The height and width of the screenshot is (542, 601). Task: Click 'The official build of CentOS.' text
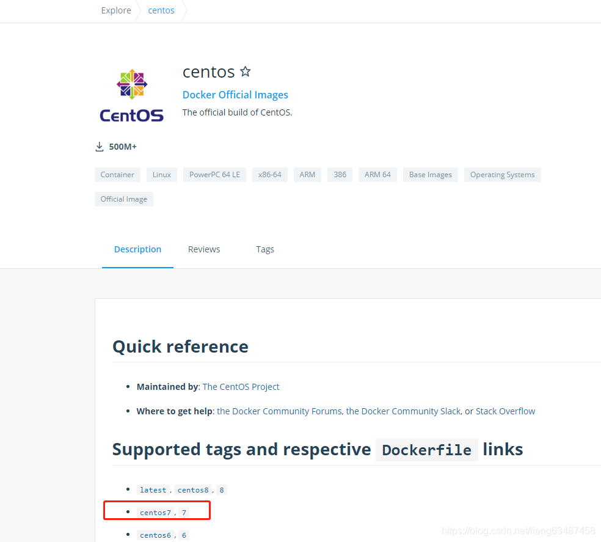237,112
